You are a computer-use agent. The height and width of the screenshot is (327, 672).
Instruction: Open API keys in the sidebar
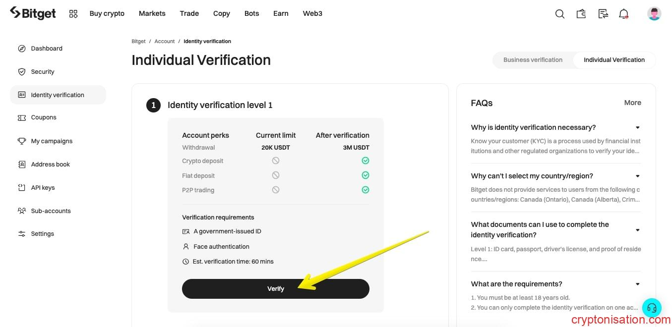[43, 188]
